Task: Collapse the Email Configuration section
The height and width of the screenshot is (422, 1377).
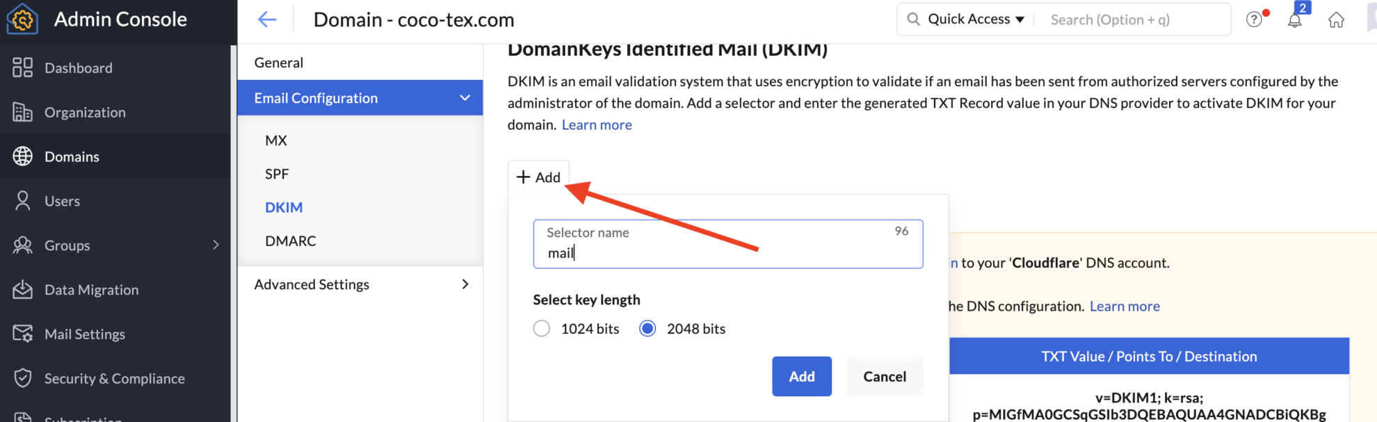Action: (465, 97)
